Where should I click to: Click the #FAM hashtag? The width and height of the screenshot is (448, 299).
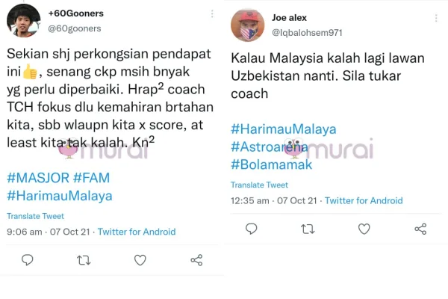pos(91,178)
